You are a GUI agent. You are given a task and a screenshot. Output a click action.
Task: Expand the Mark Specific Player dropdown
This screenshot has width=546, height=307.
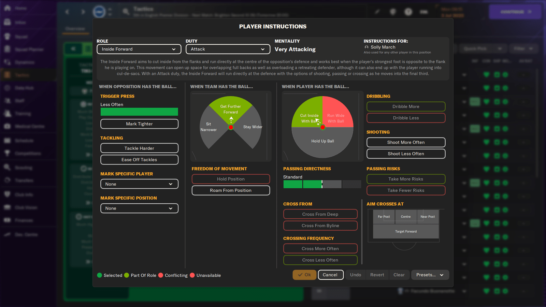(x=139, y=184)
